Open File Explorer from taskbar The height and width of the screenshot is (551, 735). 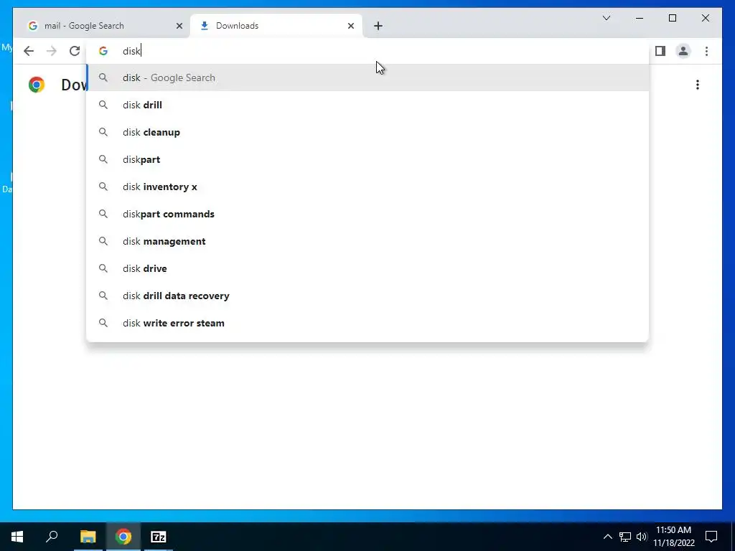[x=88, y=537]
